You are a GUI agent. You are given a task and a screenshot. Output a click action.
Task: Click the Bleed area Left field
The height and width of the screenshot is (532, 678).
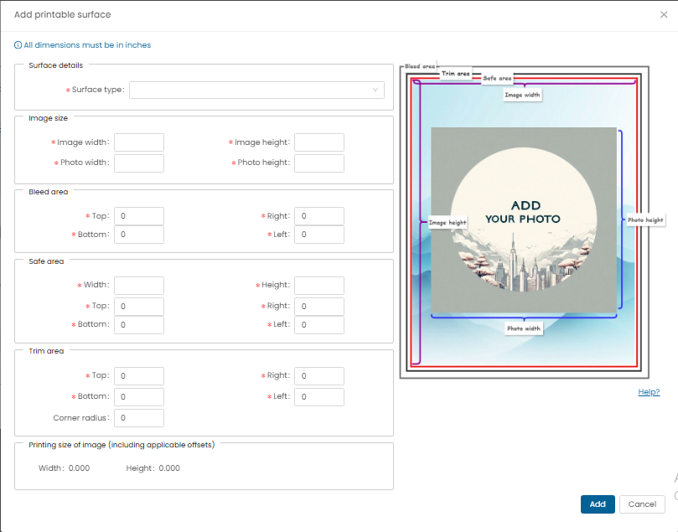coord(319,235)
